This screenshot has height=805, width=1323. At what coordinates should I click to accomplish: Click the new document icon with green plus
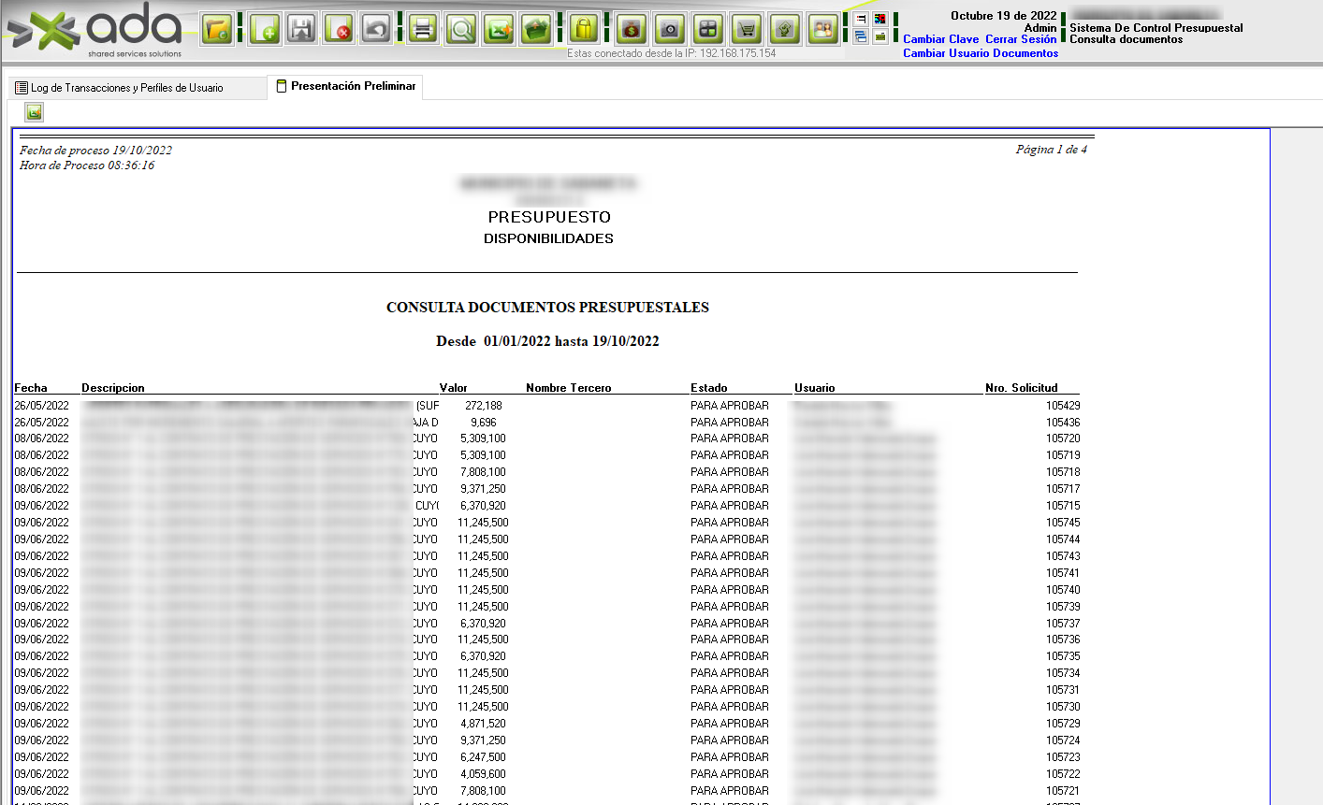click(265, 30)
